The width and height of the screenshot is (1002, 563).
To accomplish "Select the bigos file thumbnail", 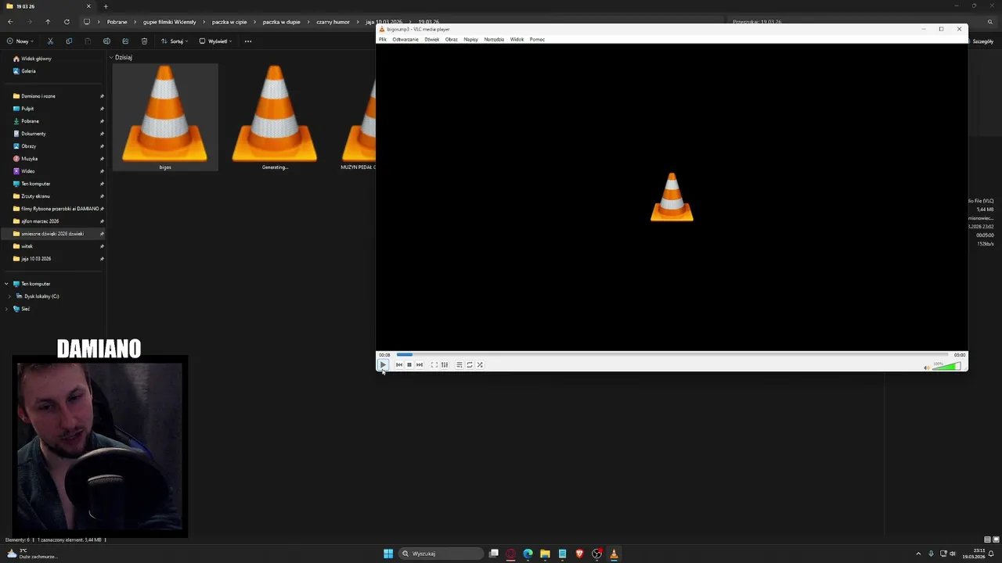I will coord(165,117).
